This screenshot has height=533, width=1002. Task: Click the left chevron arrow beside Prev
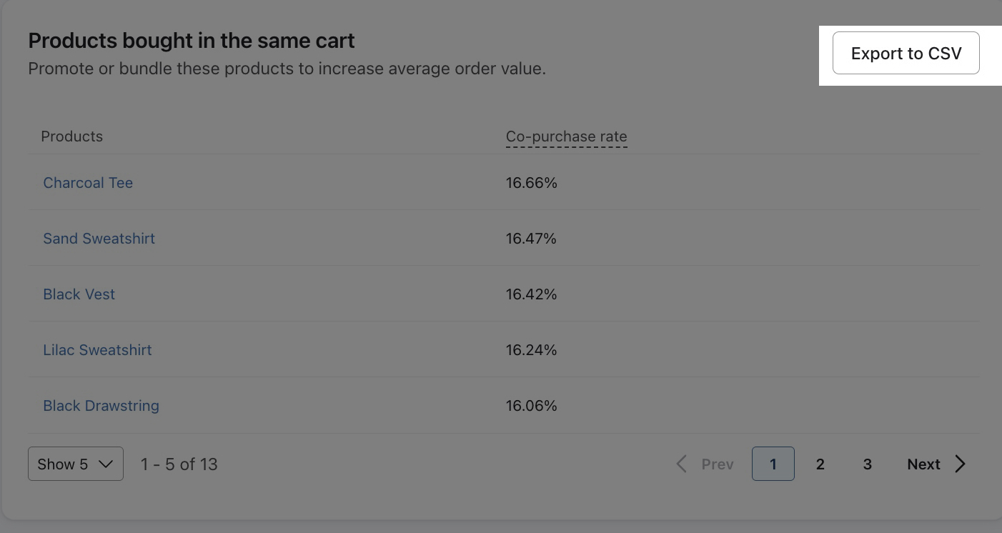(681, 464)
